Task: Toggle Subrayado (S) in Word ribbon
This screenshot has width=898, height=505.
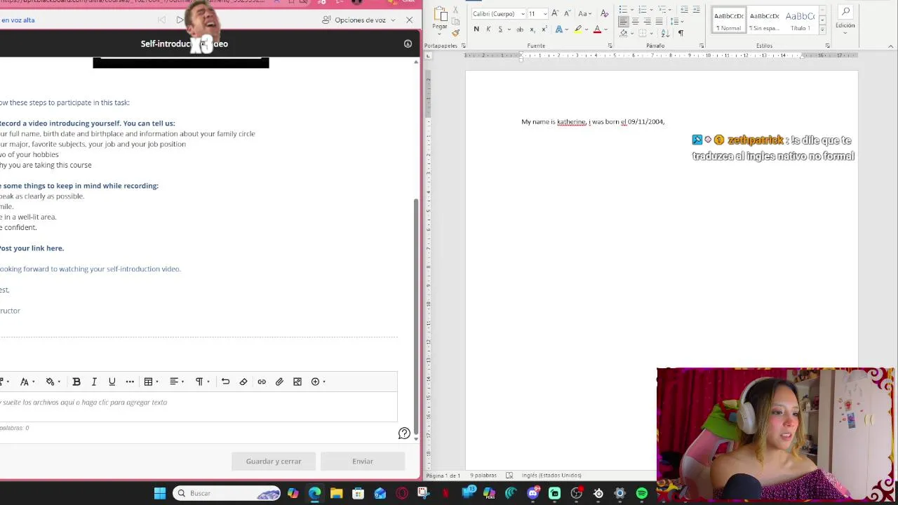Action: coord(500,29)
